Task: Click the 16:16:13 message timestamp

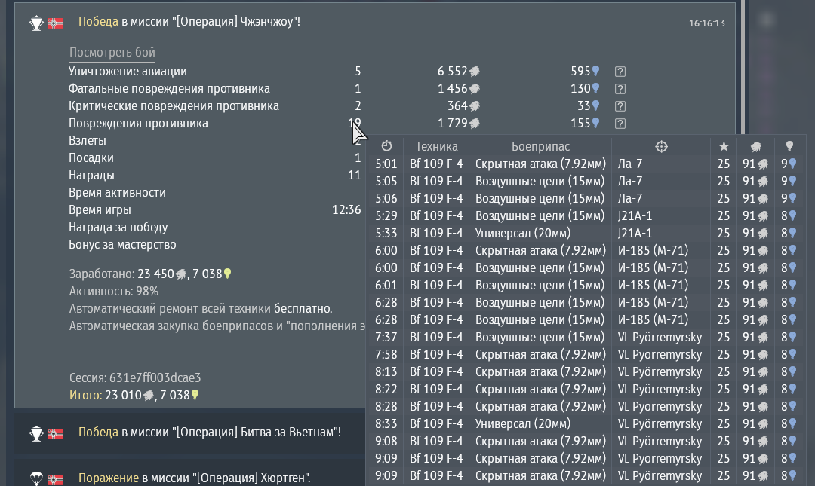Action: tap(706, 23)
